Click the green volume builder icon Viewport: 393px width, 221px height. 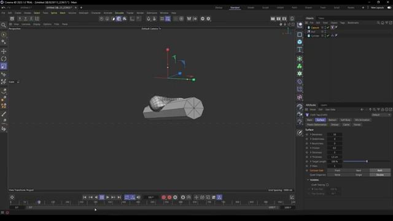300,66
